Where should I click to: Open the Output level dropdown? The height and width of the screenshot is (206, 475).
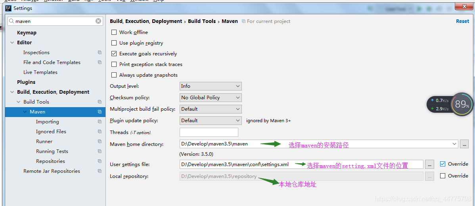pyautogui.click(x=211, y=86)
